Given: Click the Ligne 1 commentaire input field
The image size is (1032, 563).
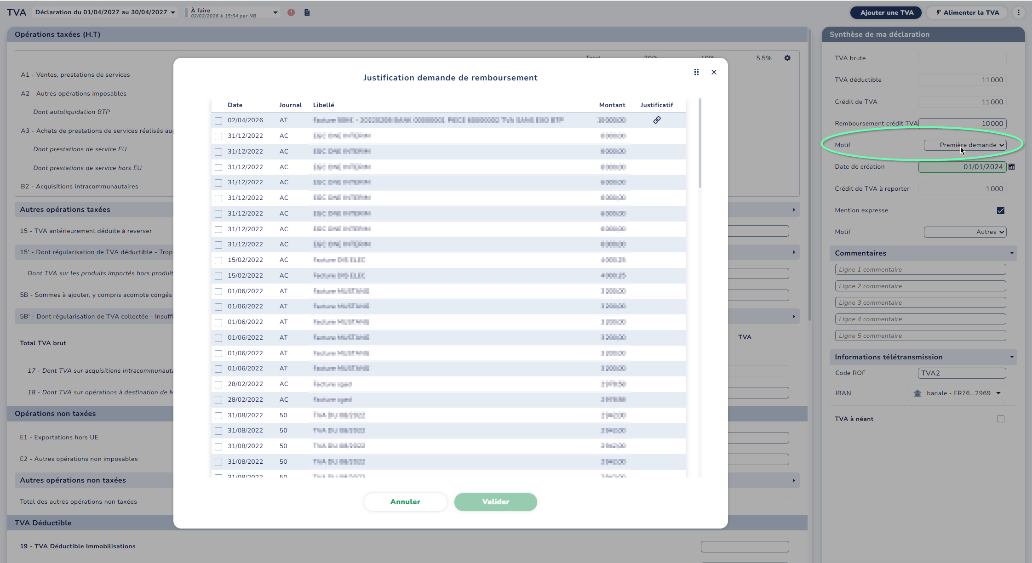Looking at the screenshot, I should (920, 270).
